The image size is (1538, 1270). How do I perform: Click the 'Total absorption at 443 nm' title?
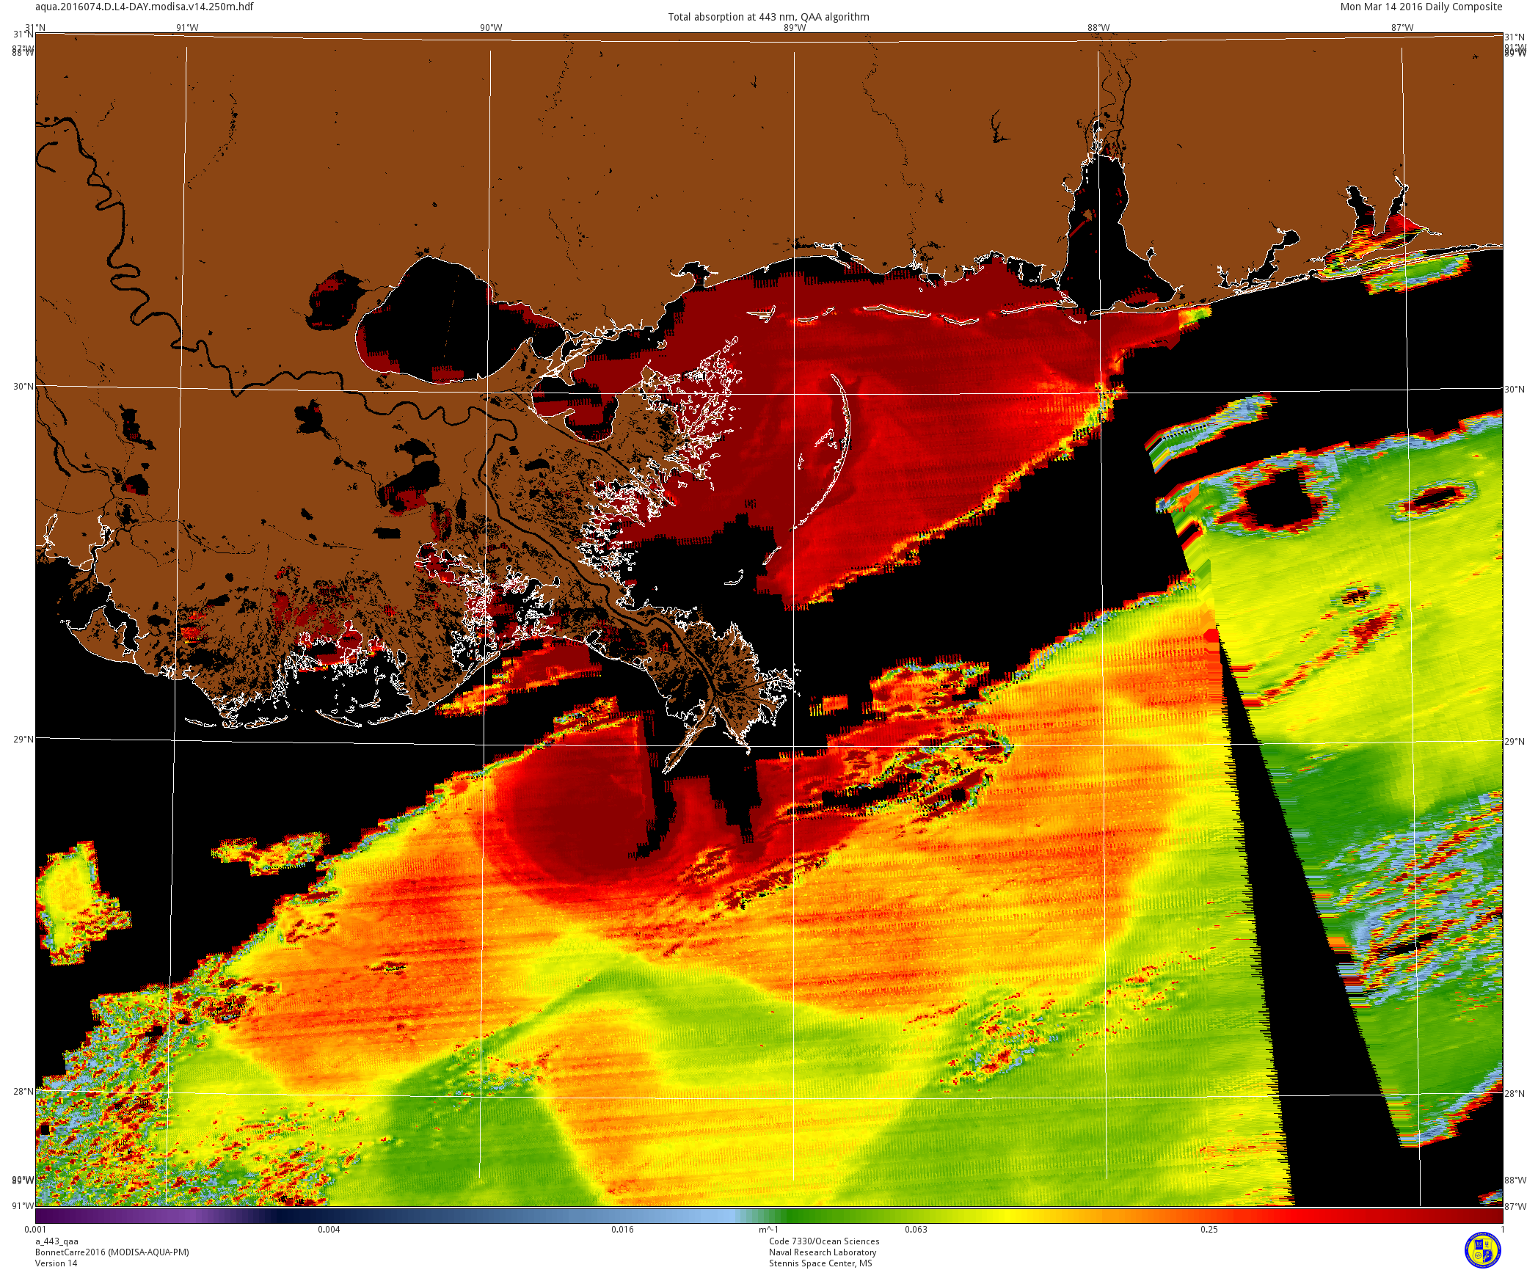pos(768,17)
